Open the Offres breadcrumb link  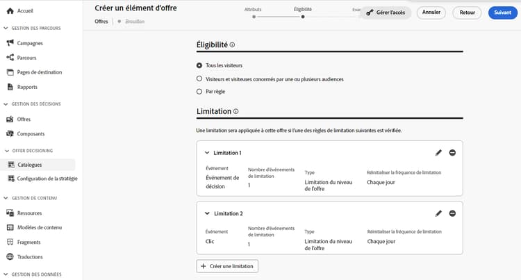pos(101,22)
